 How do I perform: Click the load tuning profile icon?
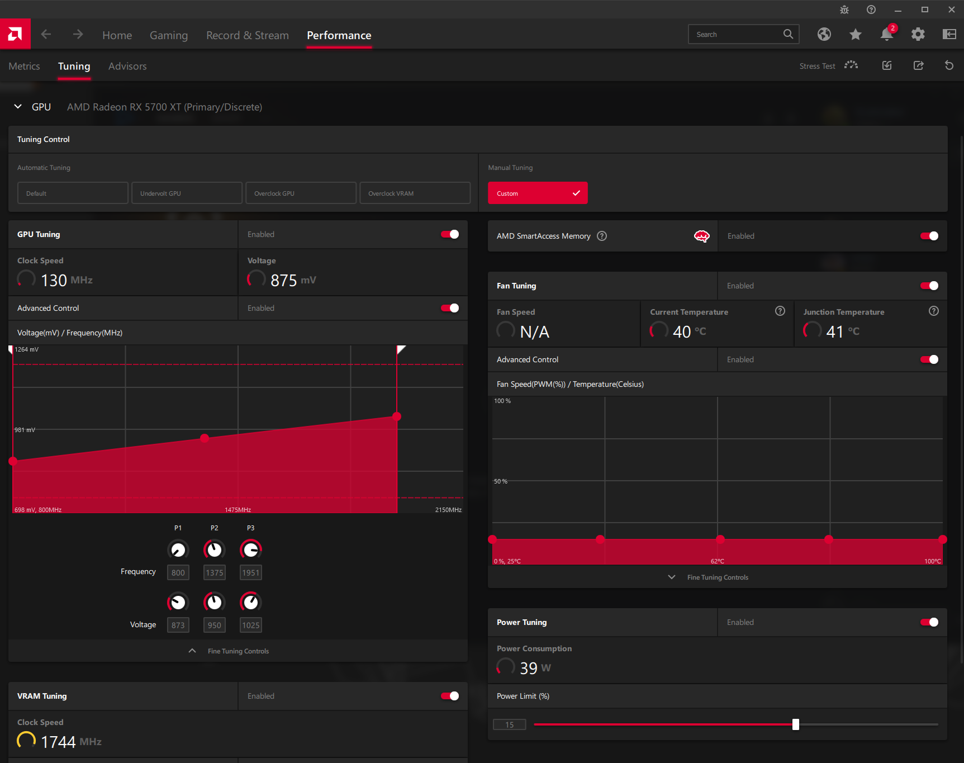tap(887, 65)
